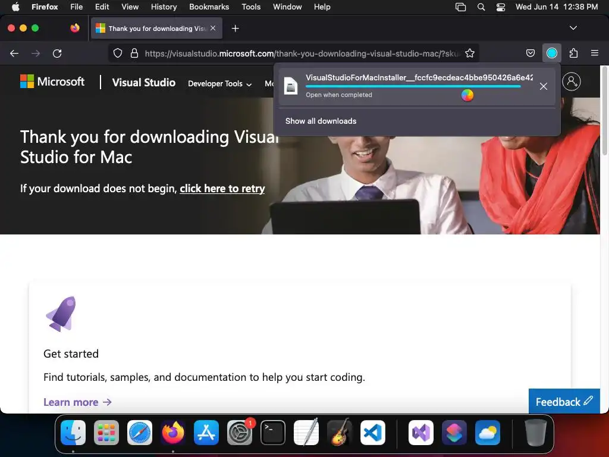The height and width of the screenshot is (457, 609).
Task: Open the History menu
Action: tap(164, 7)
